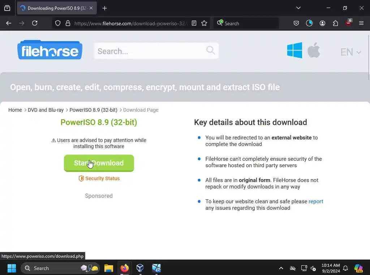Click the Firefox toolbar Search box

pyautogui.click(x=246, y=23)
